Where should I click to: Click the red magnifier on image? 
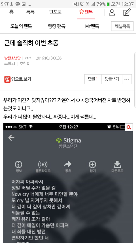(x=129, y=127)
